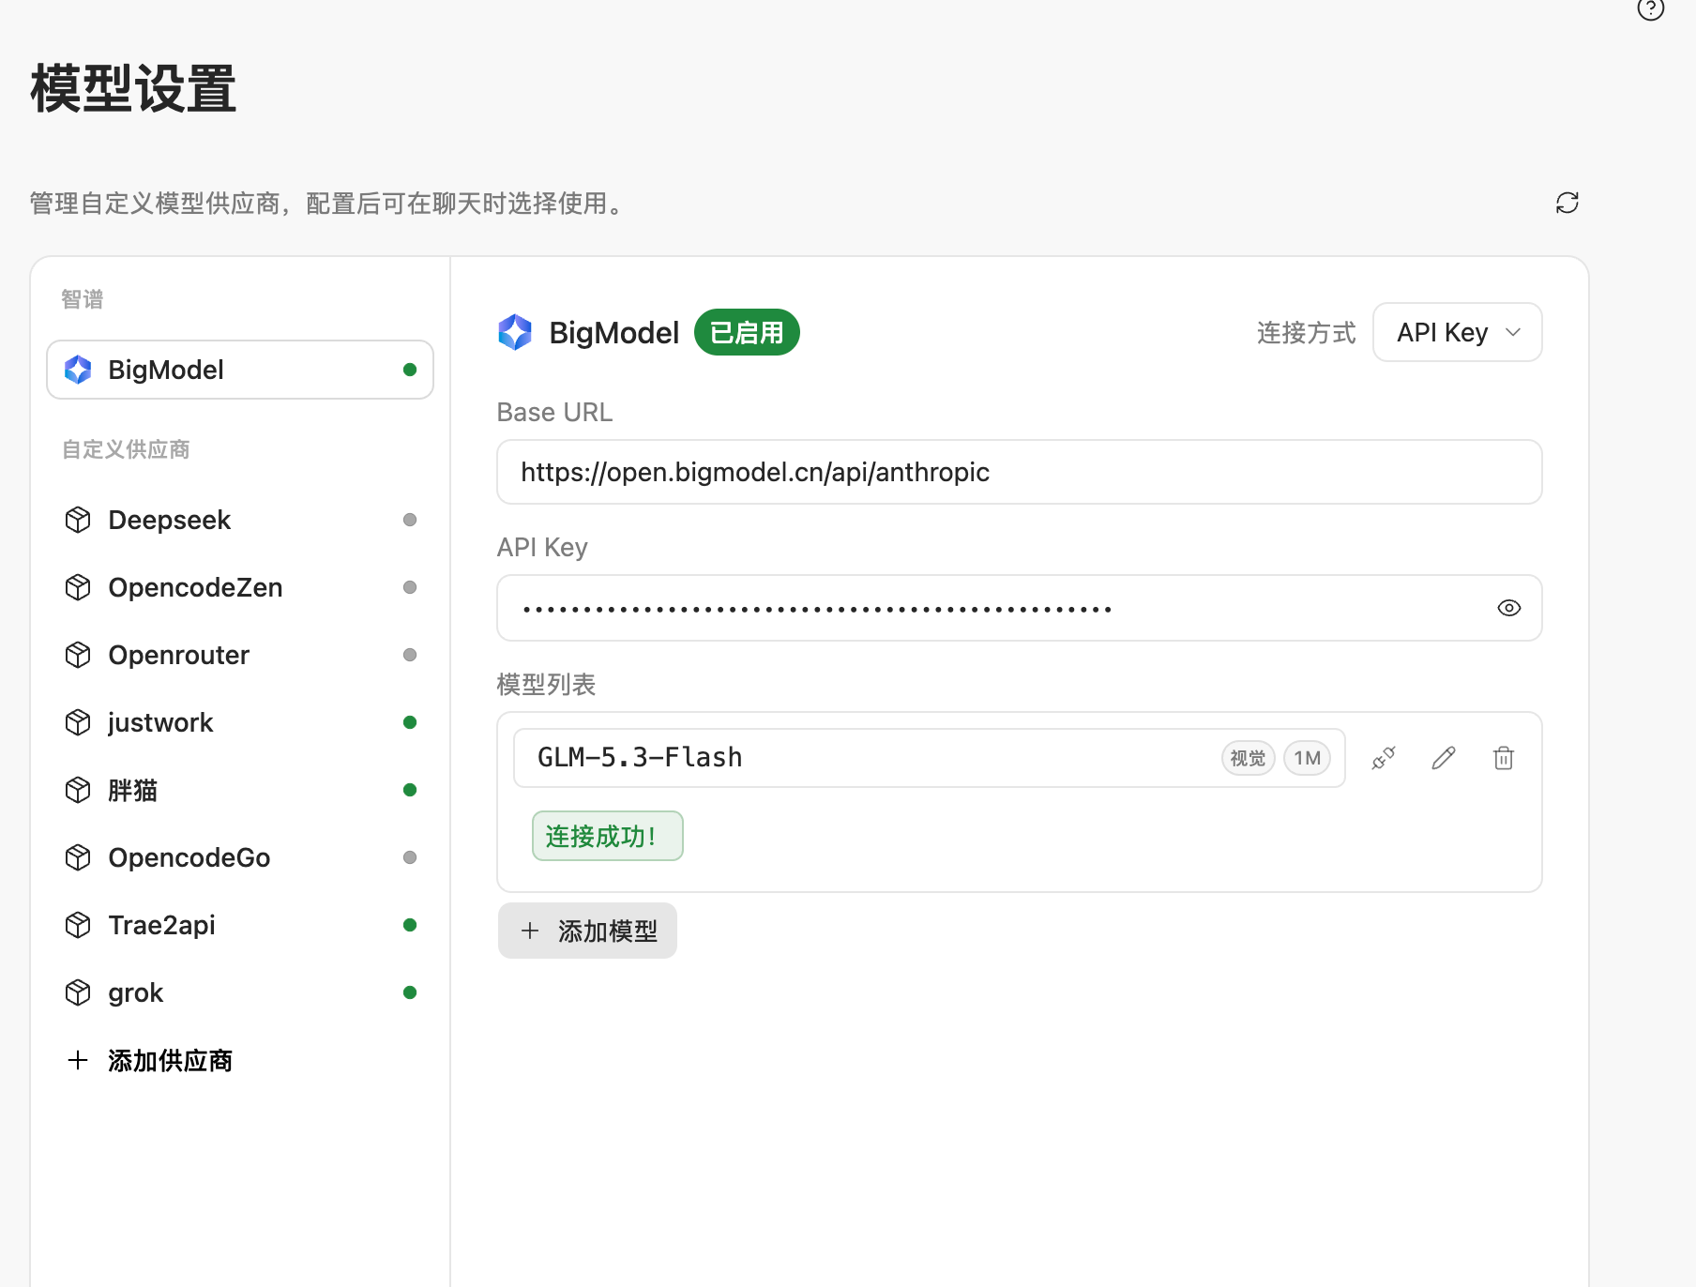Select the justwork provider
Screen dimensions: 1696x1287
pos(240,722)
